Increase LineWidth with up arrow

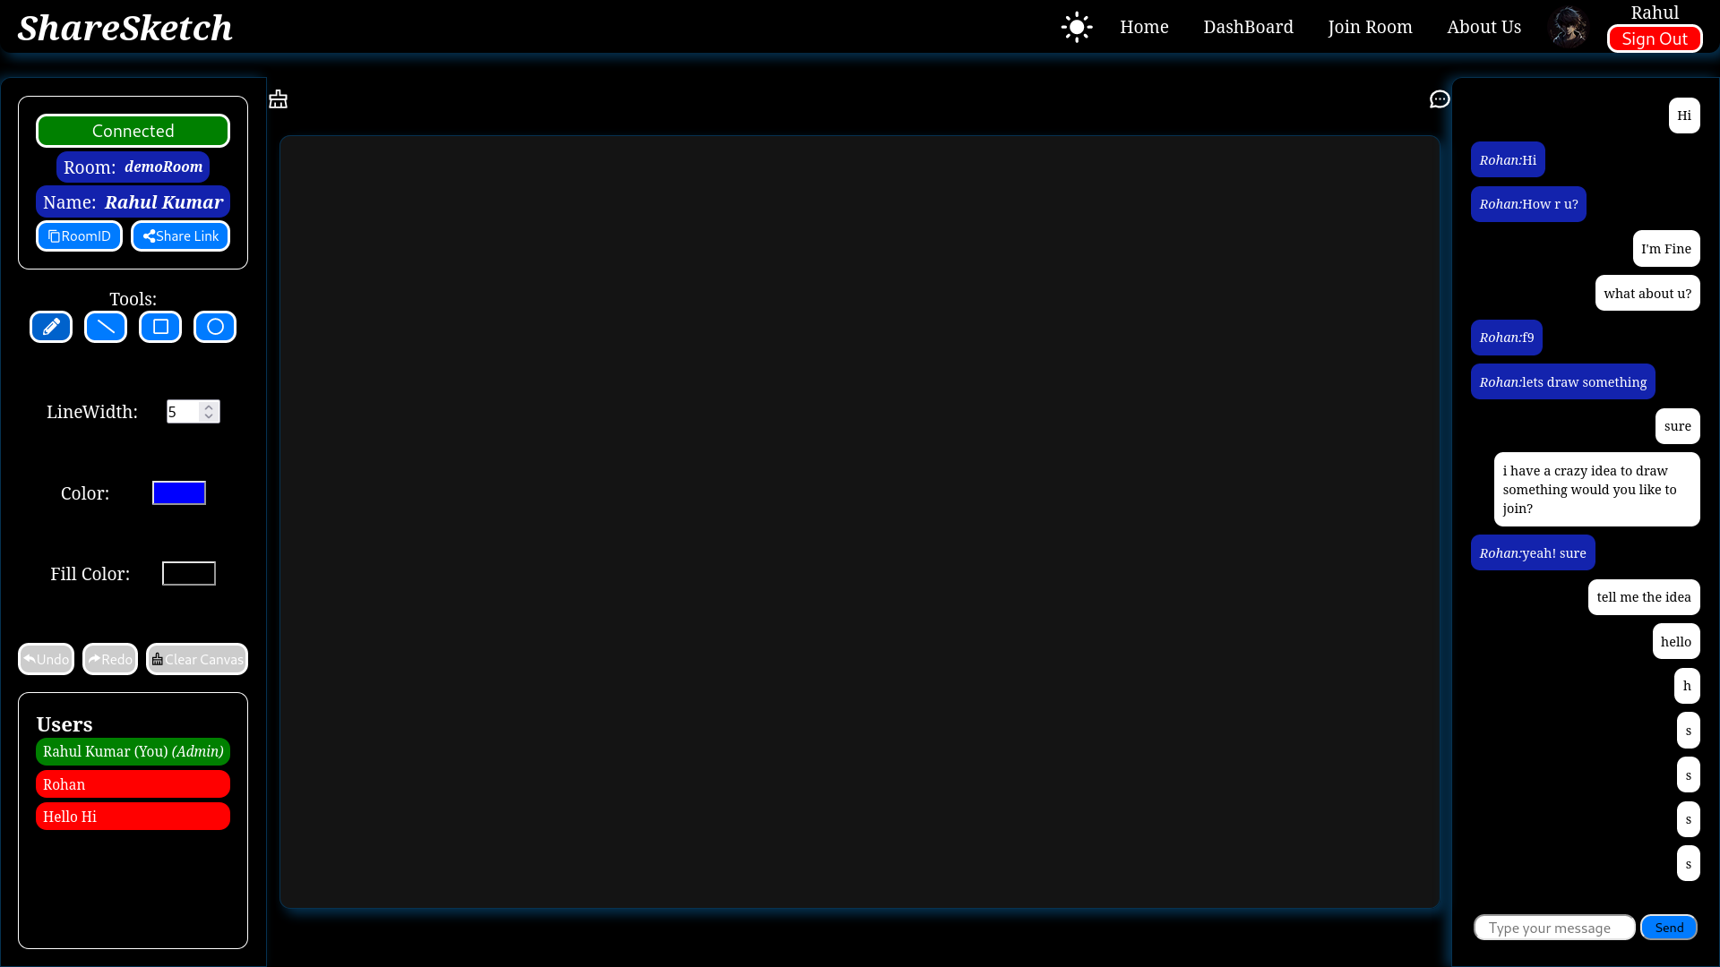pos(209,406)
